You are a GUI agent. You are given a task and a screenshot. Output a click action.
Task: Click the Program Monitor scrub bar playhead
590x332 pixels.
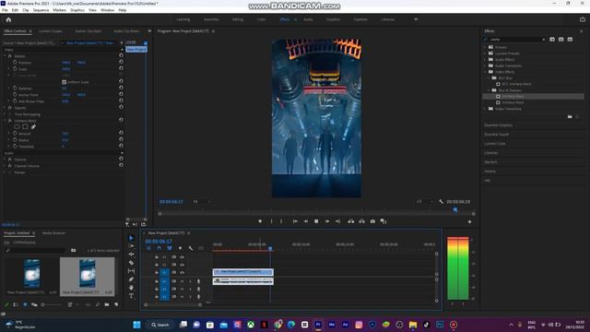[x=455, y=210]
